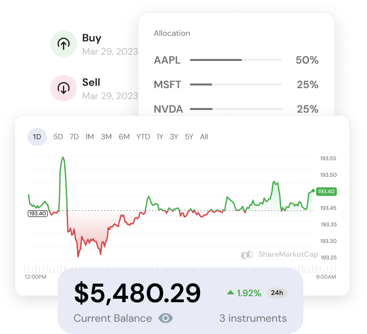This screenshot has width=367, height=334.
Task: Click the $5,480.29 balance amount
Action: (137, 293)
